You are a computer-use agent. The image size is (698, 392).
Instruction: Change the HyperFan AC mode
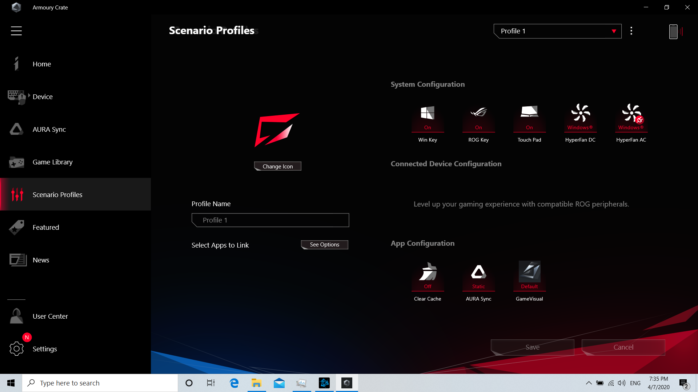[x=631, y=123]
